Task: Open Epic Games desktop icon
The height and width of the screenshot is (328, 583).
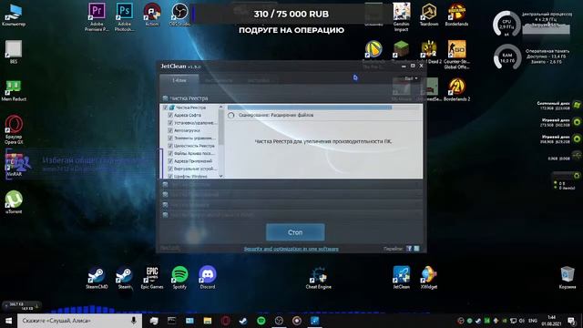Action: tap(152, 277)
